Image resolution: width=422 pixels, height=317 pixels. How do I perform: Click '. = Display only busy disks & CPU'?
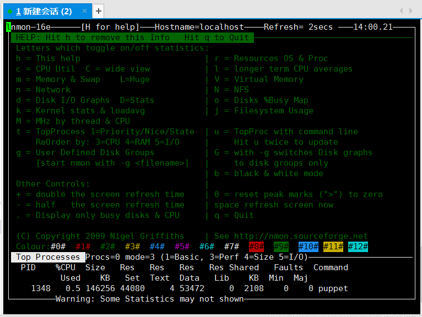coord(98,215)
